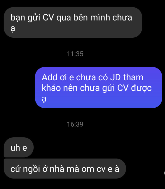The height and width of the screenshot is (189, 165).
Task: Click the word "JD" in the blue message
Action: coord(115,77)
